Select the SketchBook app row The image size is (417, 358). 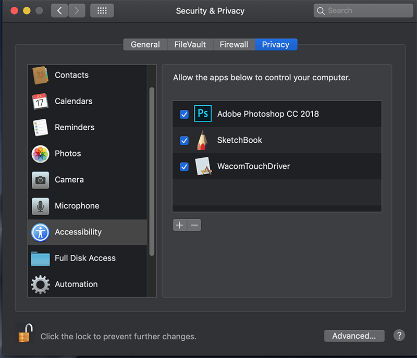[277, 140]
